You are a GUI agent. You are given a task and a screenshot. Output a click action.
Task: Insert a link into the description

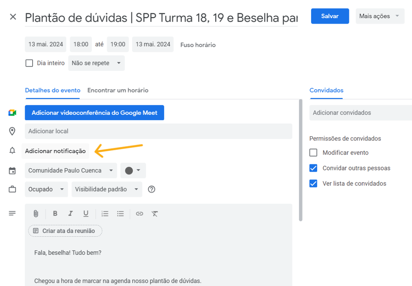coord(139,214)
